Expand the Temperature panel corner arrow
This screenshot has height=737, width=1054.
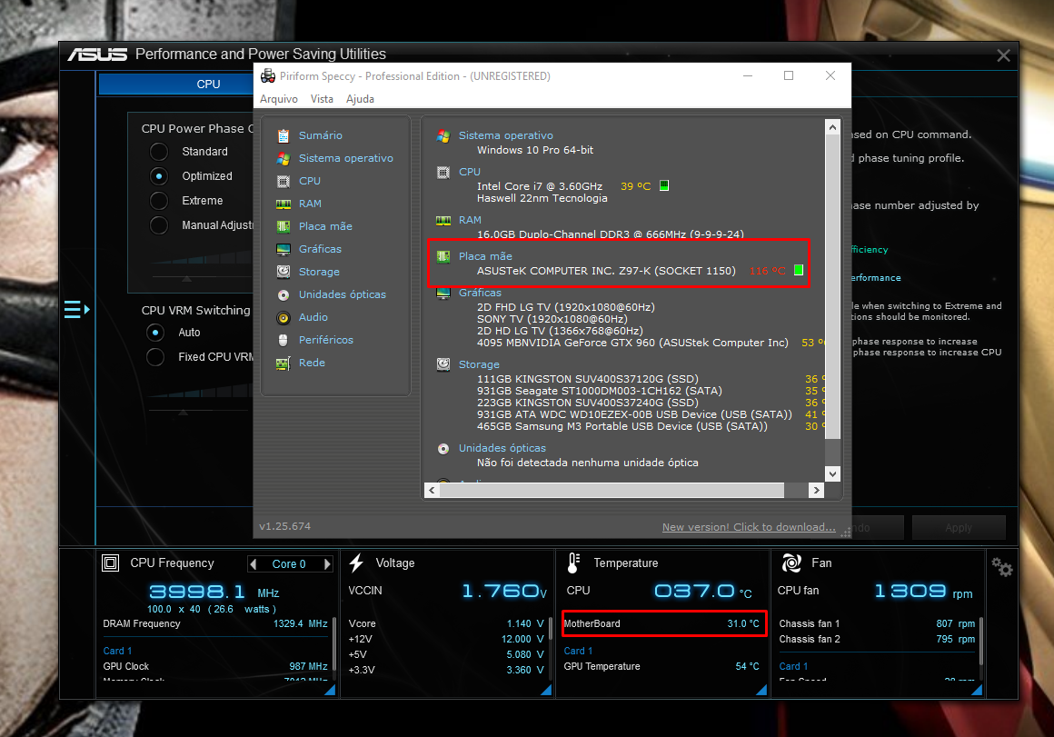click(x=761, y=690)
